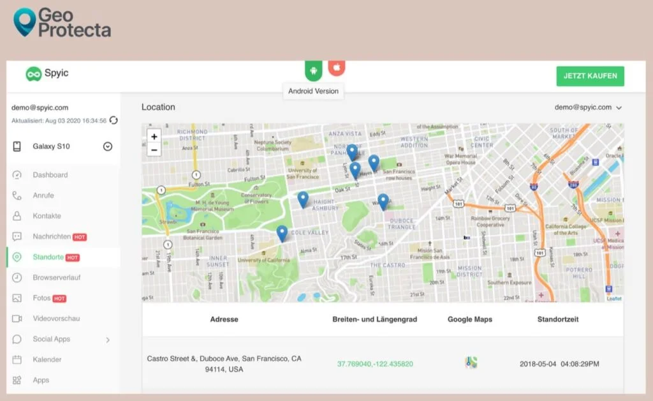Click the Kalender calendar icon
Screen dimensions: 653x401
[17, 359]
